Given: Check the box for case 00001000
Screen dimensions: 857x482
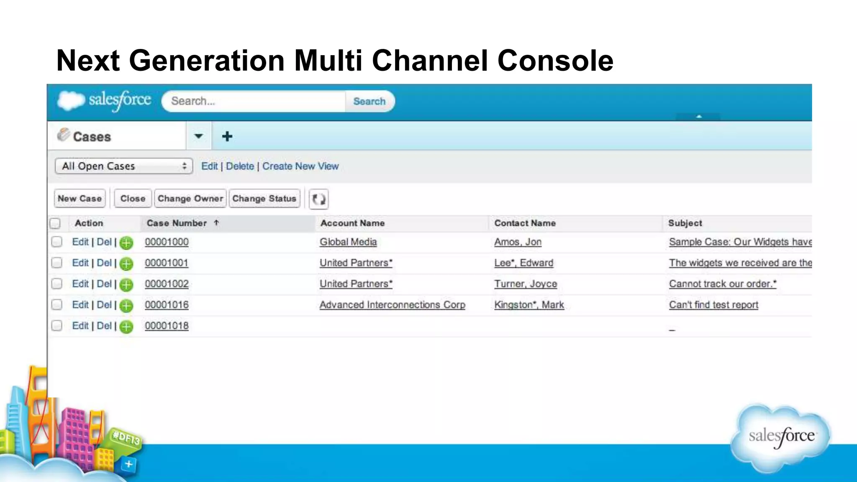Looking at the screenshot, I should [x=56, y=242].
